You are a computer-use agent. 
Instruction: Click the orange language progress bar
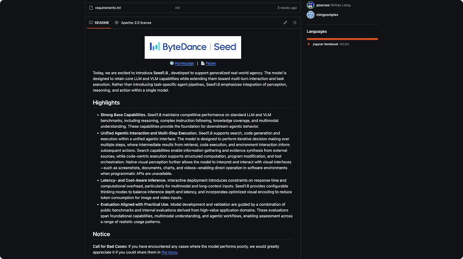click(342, 39)
